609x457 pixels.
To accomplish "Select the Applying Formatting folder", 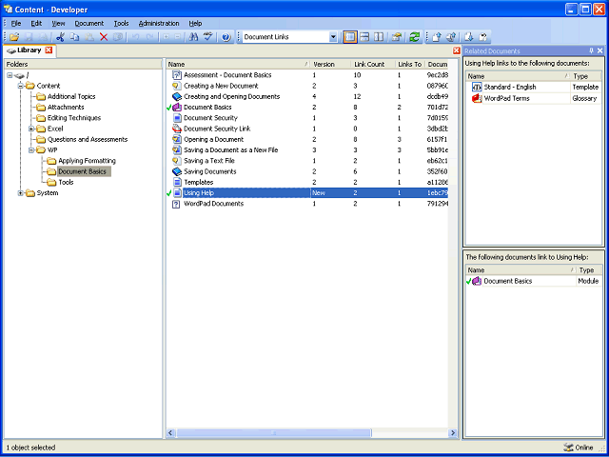I will click(87, 161).
